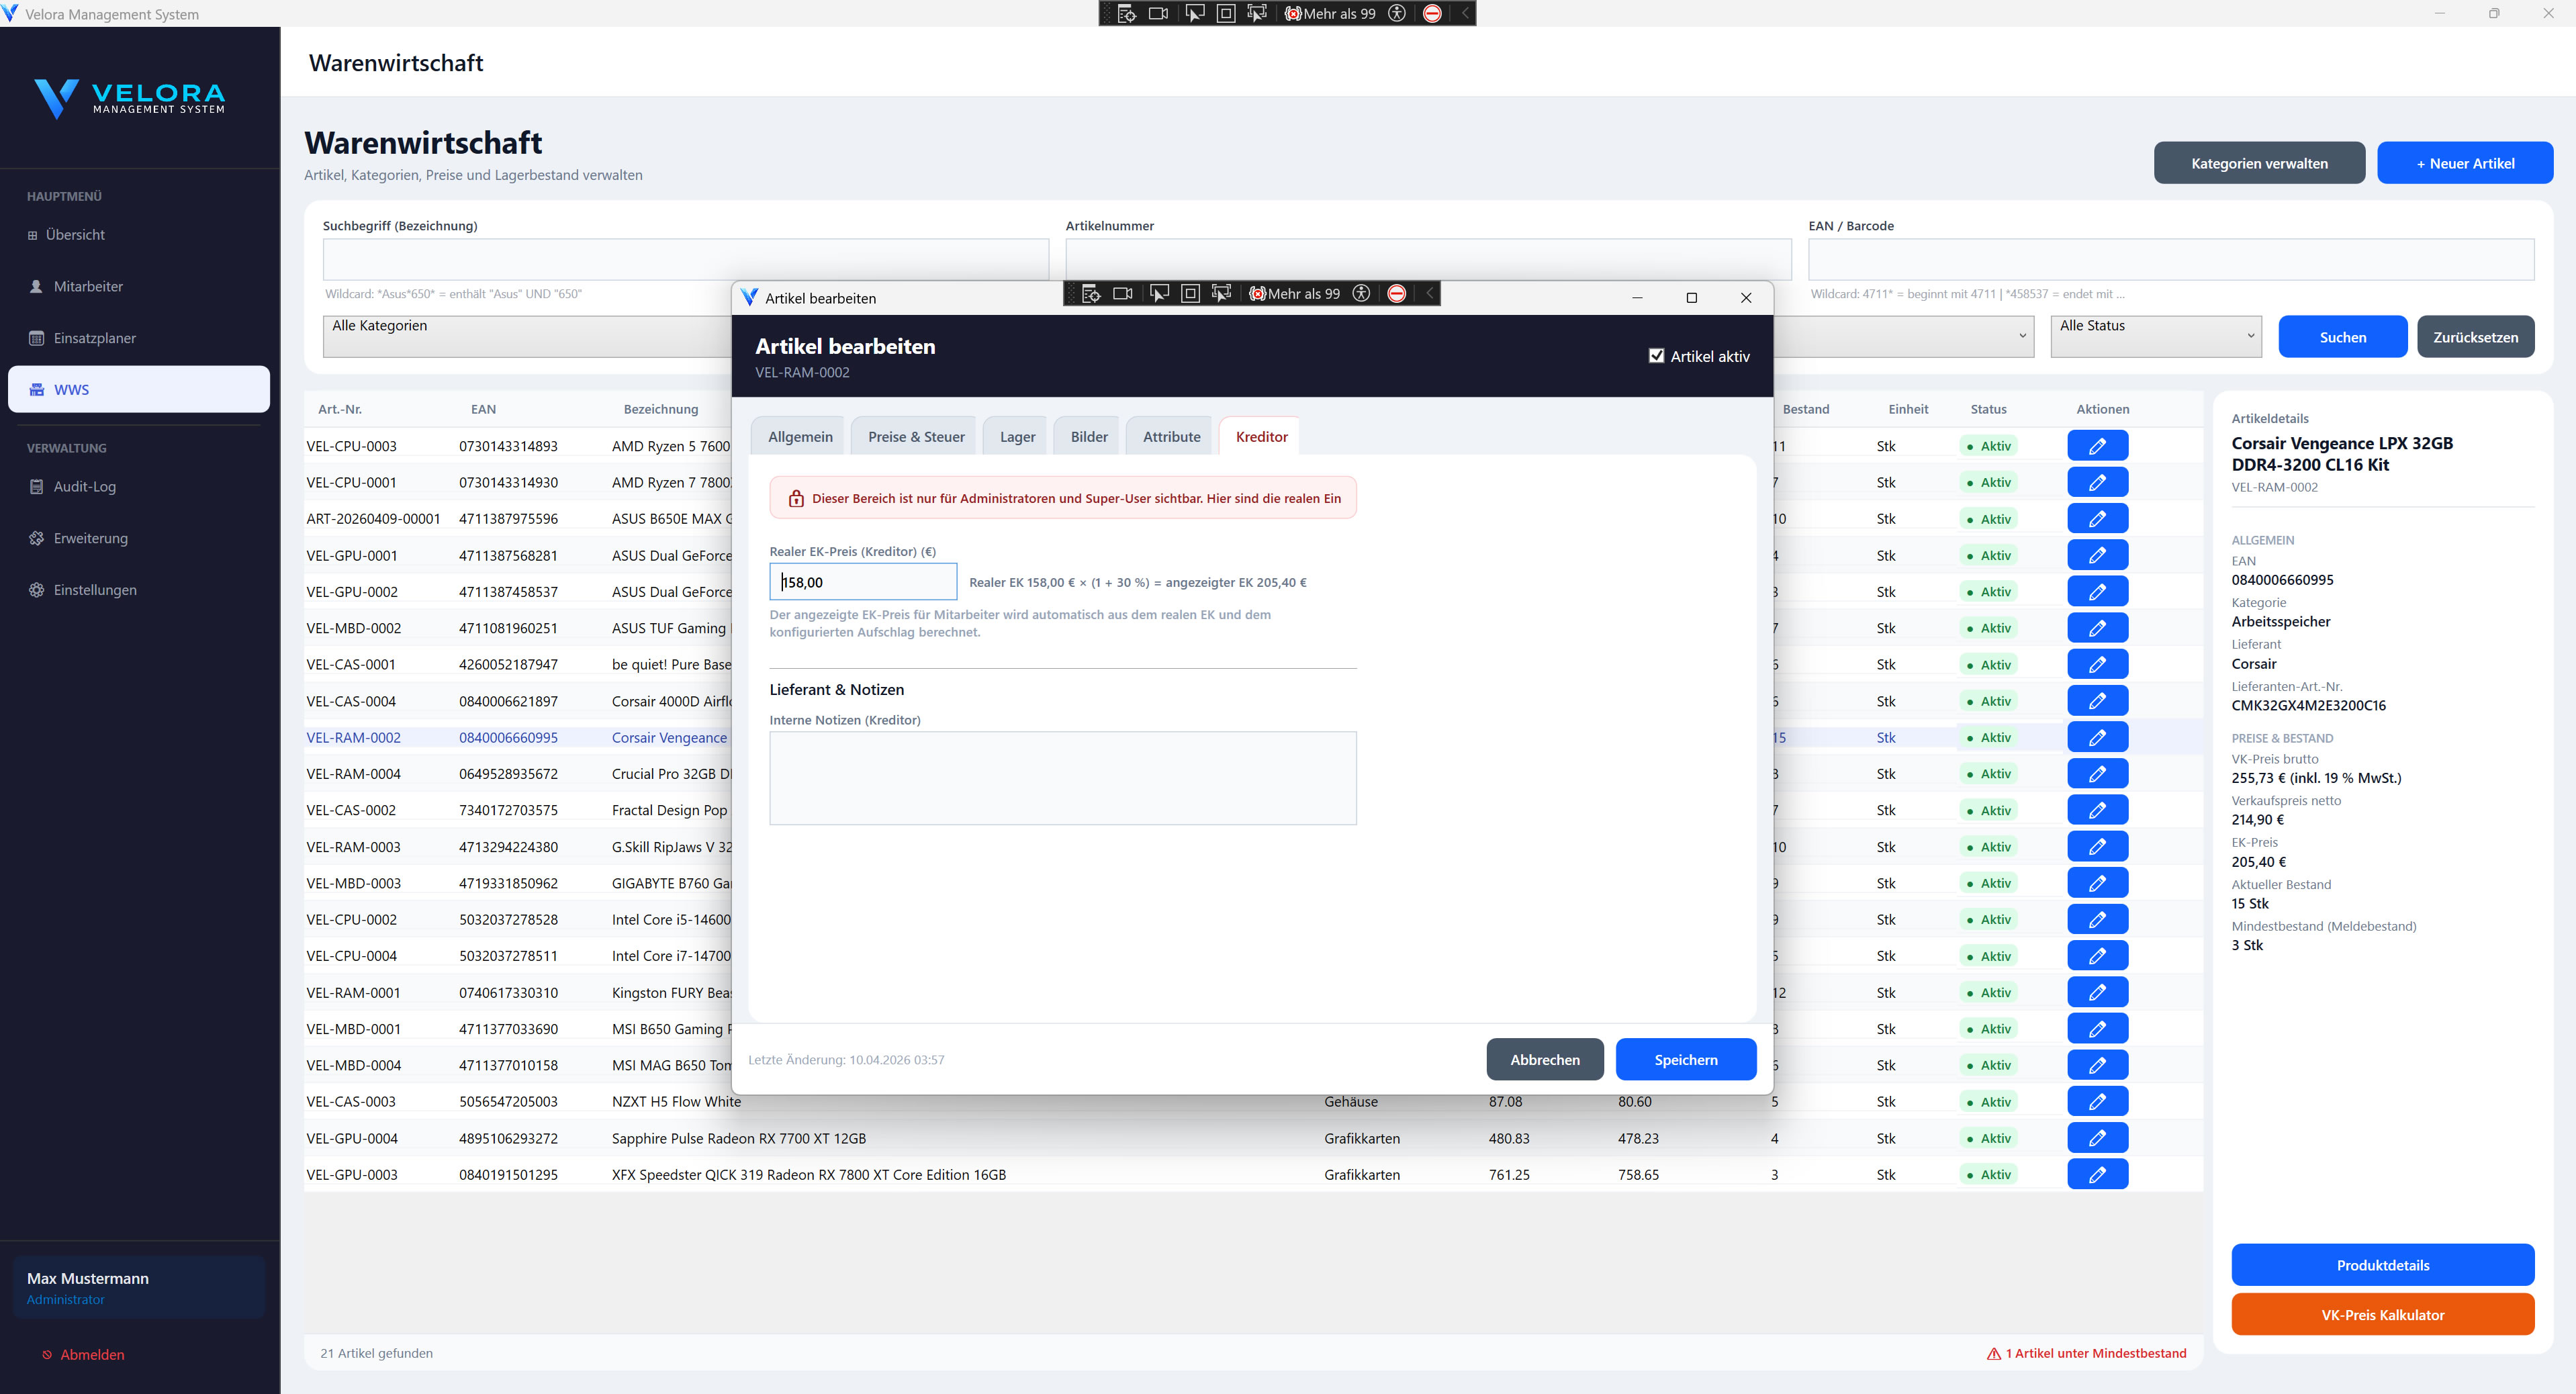Click the Realer EK-Preis input field
Screen dimensions: 2576x1394
[863, 582]
